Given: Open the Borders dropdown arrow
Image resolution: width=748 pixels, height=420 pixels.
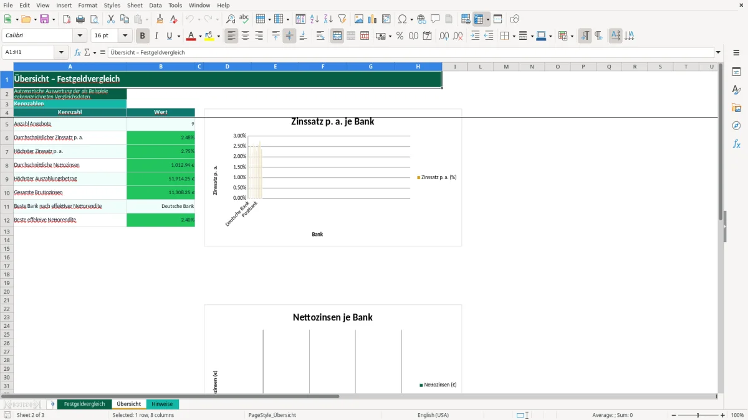Looking at the screenshot, I should pos(513,36).
